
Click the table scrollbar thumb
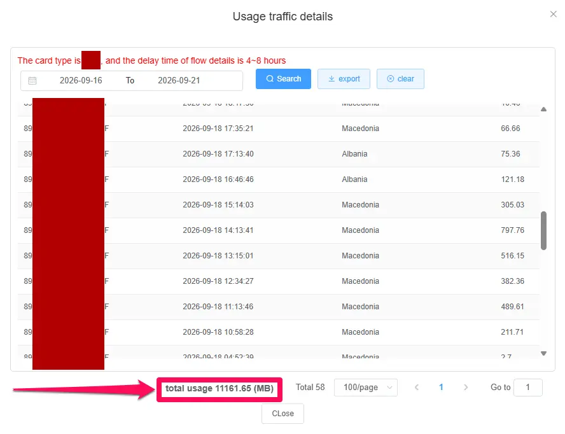point(544,231)
